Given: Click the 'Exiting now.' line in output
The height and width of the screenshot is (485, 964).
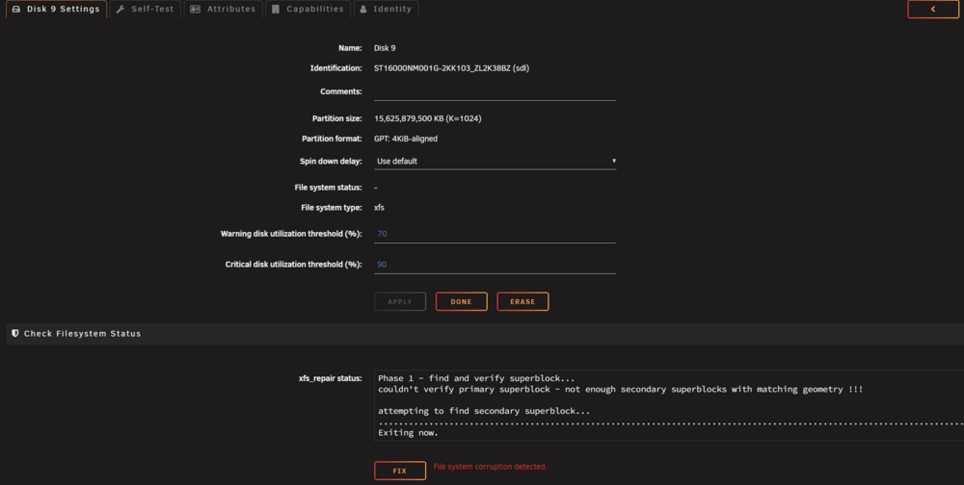Looking at the screenshot, I should pyautogui.click(x=408, y=433).
